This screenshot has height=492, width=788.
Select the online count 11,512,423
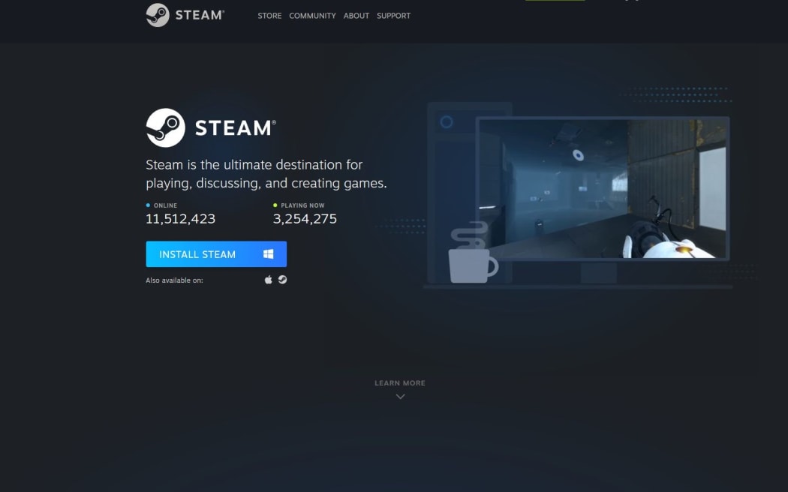180,218
